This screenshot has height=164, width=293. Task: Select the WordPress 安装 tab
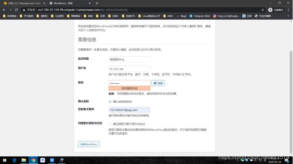point(70,3)
